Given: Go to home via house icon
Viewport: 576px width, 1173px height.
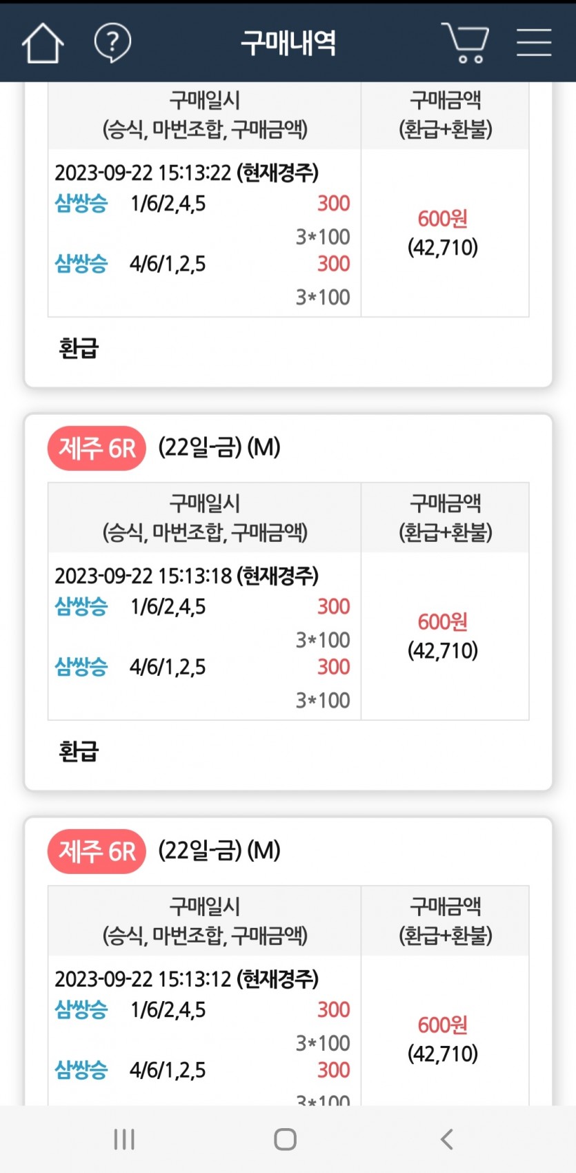Looking at the screenshot, I should pyautogui.click(x=43, y=43).
